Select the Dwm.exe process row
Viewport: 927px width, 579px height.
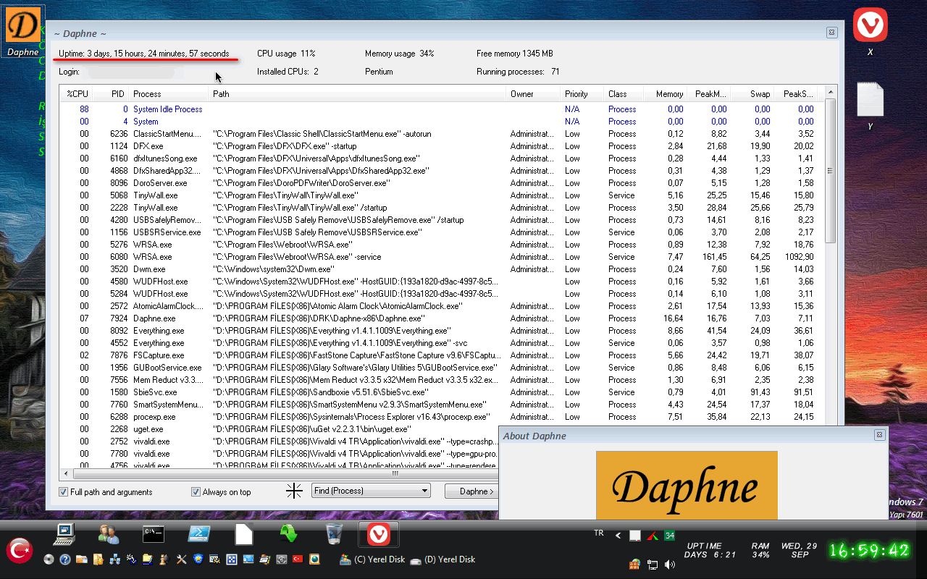click(x=442, y=269)
